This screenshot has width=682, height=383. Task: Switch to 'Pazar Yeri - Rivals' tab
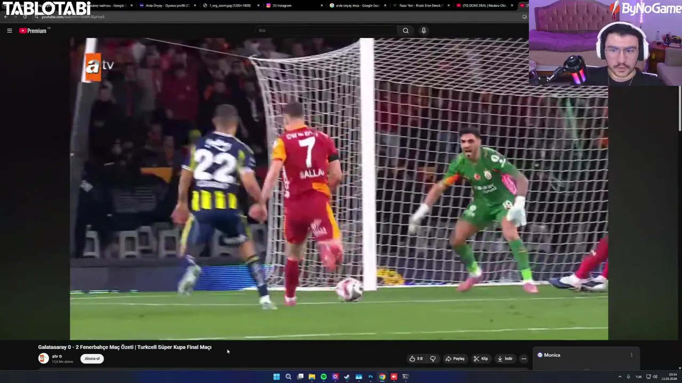(x=421, y=5)
